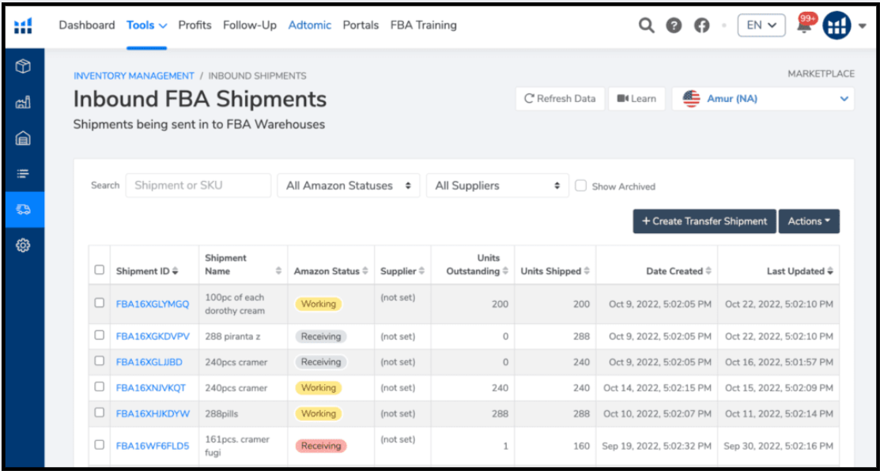The width and height of the screenshot is (880, 471).
Task: Open shipment link FBA16XNJVKQT
Action: click(151, 388)
